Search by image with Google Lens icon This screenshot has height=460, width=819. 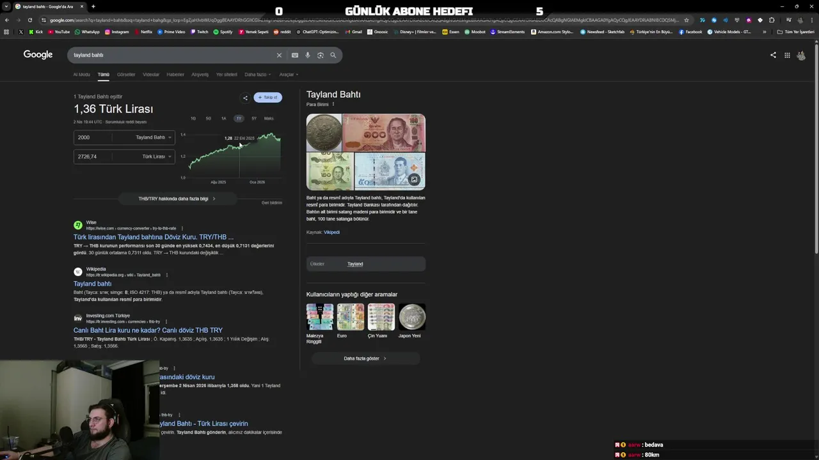pyautogui.click(x=321, y=55)
